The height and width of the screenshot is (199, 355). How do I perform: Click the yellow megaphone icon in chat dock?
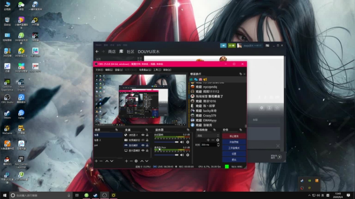pyautogui.click(x=205, y=79)
